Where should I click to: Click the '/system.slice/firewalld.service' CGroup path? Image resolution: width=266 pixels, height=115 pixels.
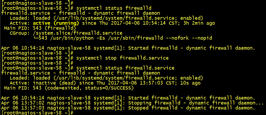click(78, 33)
